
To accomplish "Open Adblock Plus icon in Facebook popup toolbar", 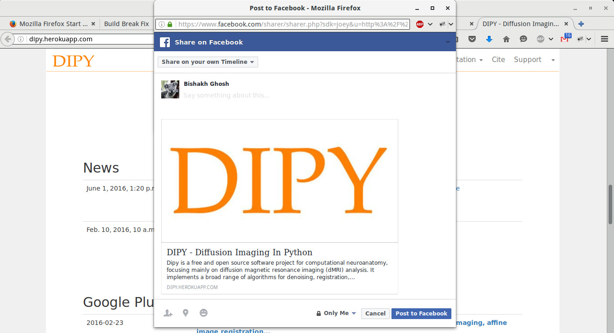I will coord(420,24).
